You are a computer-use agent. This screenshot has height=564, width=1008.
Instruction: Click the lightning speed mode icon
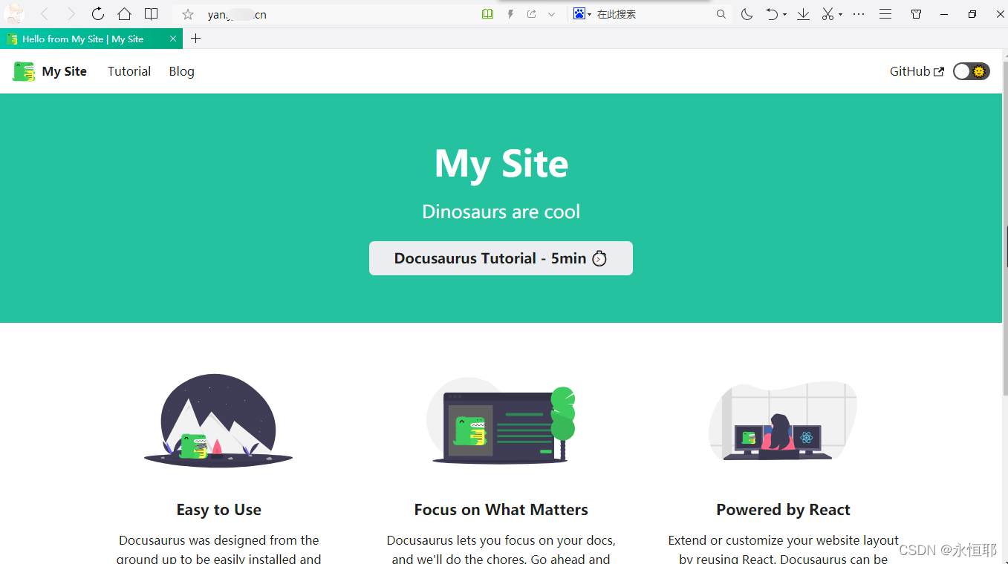[510, 14]
